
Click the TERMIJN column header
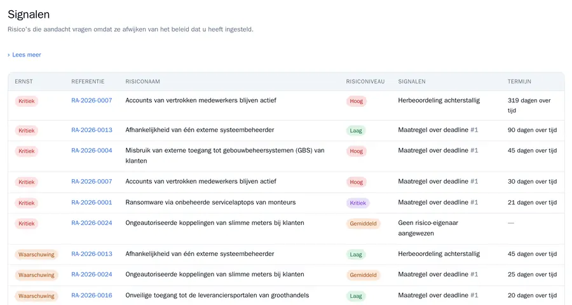coord(519,81)
